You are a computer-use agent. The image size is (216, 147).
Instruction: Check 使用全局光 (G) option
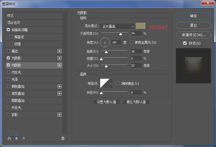click(132, 42)
